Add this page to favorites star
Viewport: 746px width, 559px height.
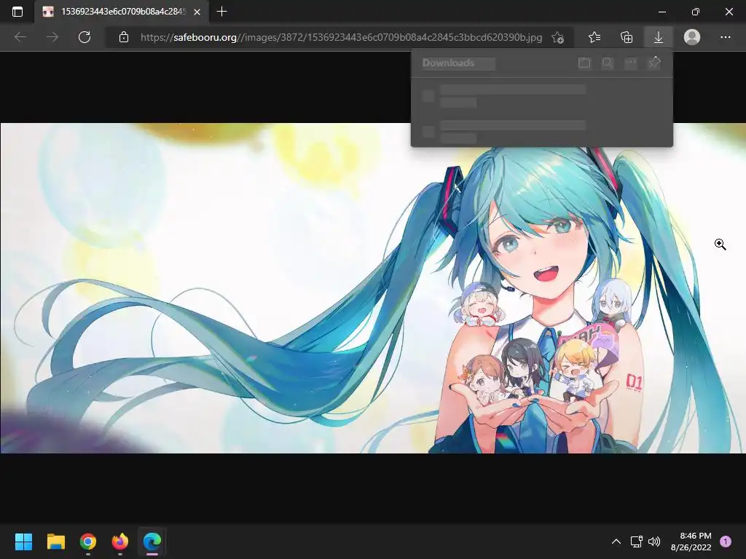(x=558, y=38)
